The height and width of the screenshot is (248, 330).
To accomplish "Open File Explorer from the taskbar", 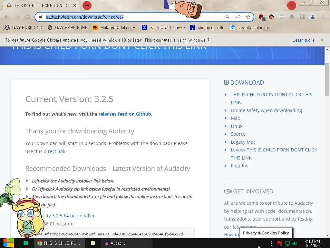I will click(x=93, y=243).
